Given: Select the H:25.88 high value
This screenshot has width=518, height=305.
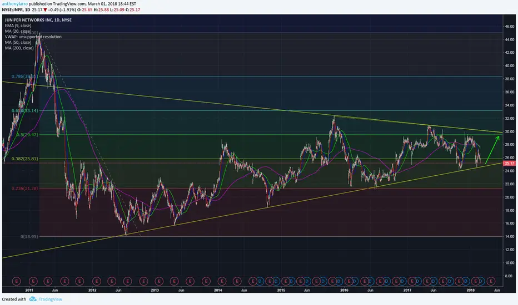Looking at the screenshot, I should pos(101,9).
